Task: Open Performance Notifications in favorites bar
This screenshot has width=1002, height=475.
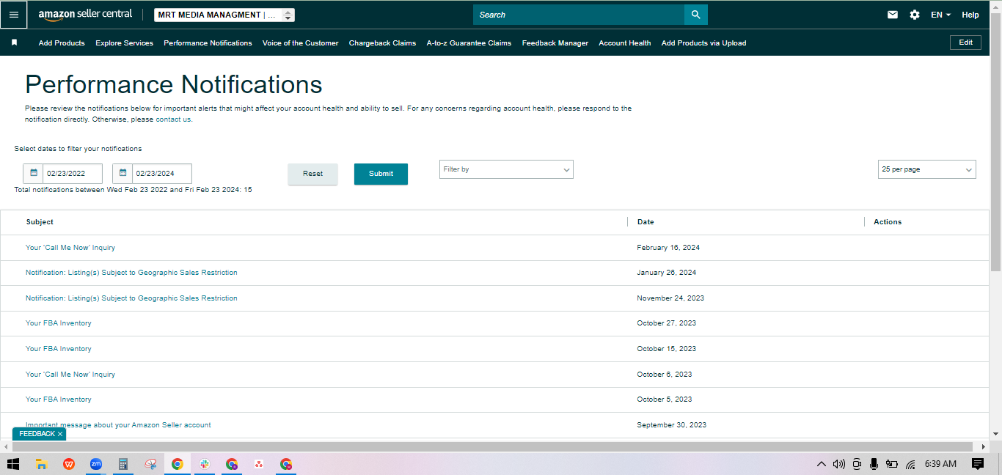Action: pos(208,43)
